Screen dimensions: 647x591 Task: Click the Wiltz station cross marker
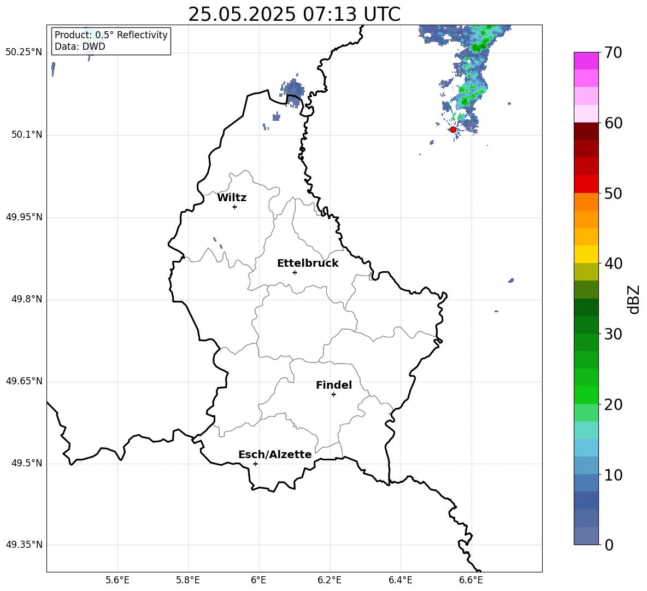pos(235,207)
